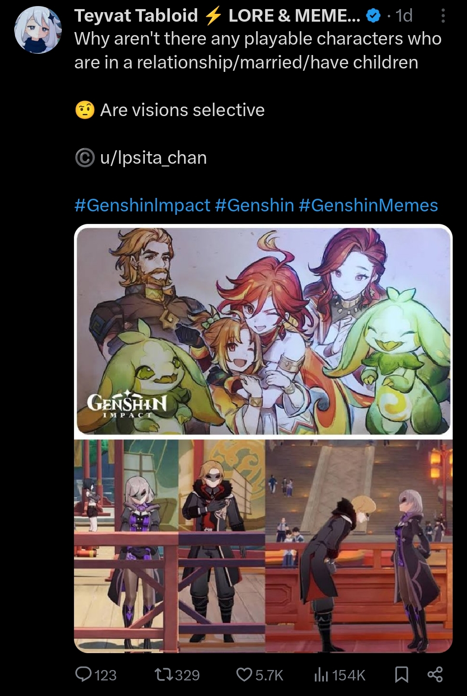
Task: Open Teyvat Tabloid profile avatar
Action: (x=38, y=29)
